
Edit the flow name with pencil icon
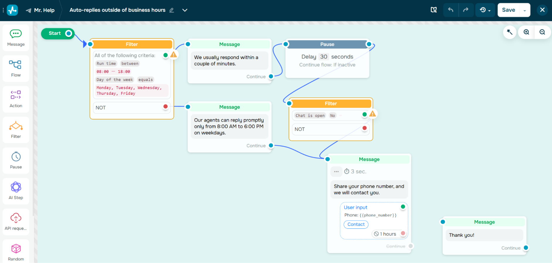[x=172, y=10]
